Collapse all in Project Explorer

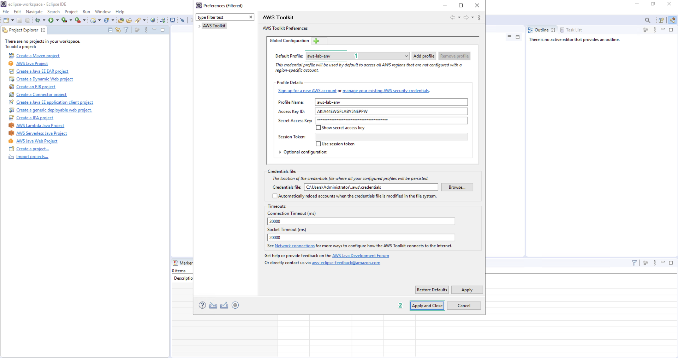(x=110, y=30)
